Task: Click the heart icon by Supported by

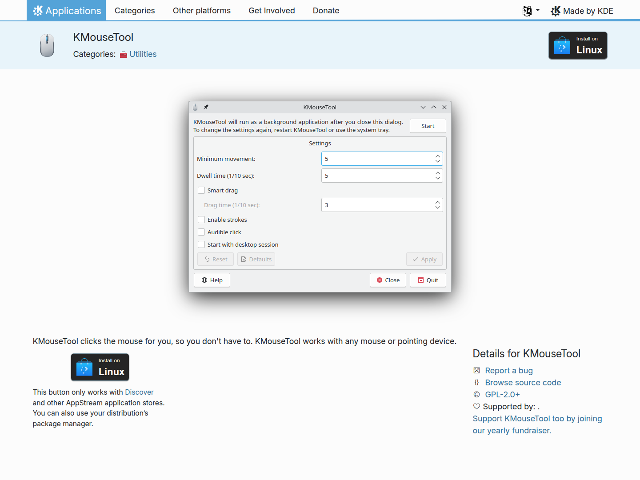Action: (x=477, y=406)
